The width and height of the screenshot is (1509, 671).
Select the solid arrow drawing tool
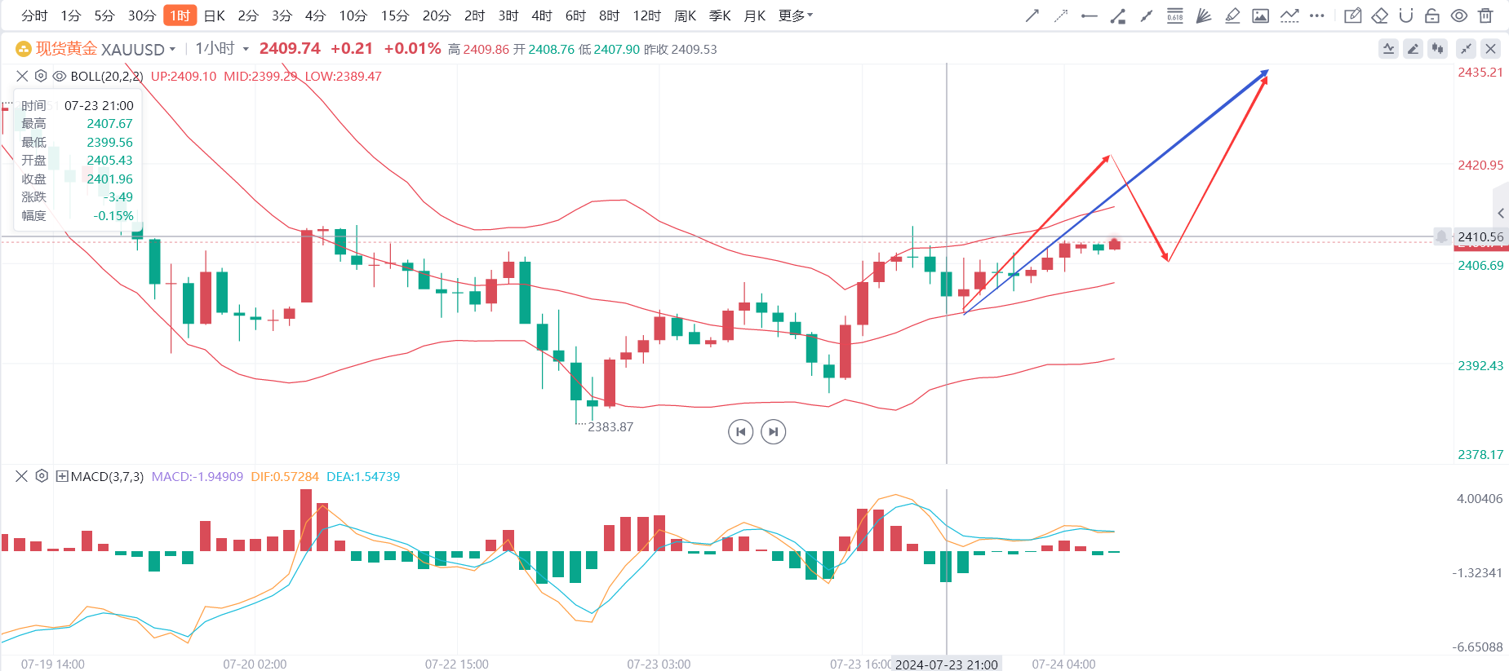tap(1032, 15)
